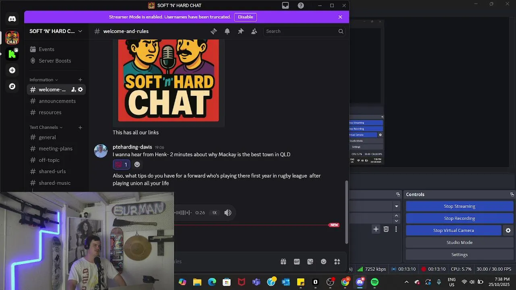Open the GIF picker

(297, 262)
